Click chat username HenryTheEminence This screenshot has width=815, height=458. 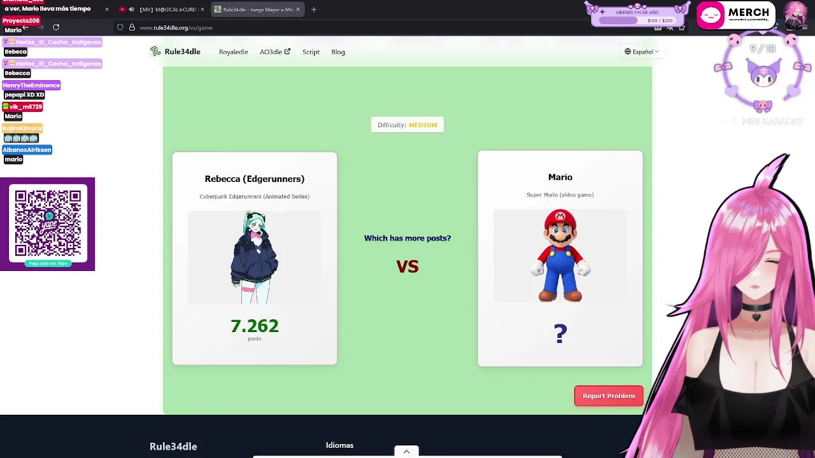pyautogui.click(x=31, y=85)
